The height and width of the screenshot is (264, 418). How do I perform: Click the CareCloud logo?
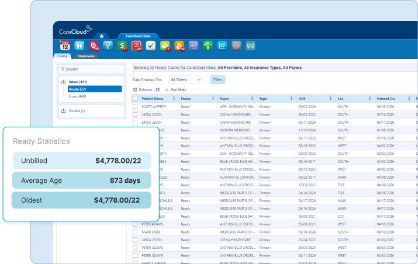(x=75, y=30)
